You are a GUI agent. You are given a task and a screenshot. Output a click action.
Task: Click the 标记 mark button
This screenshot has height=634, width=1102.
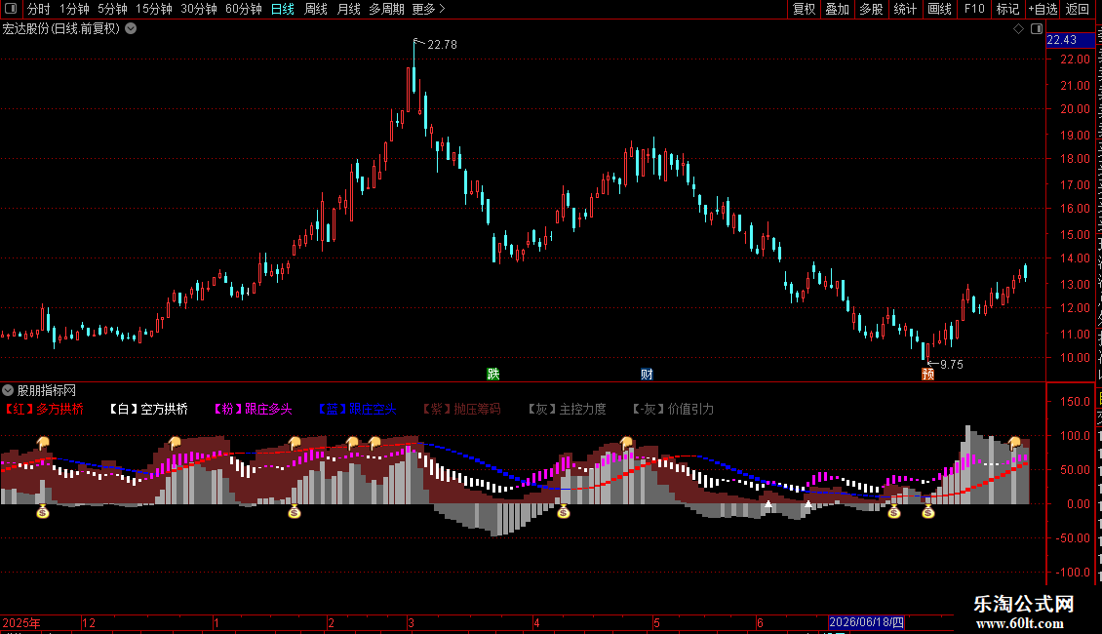(x=1007, y=9)
